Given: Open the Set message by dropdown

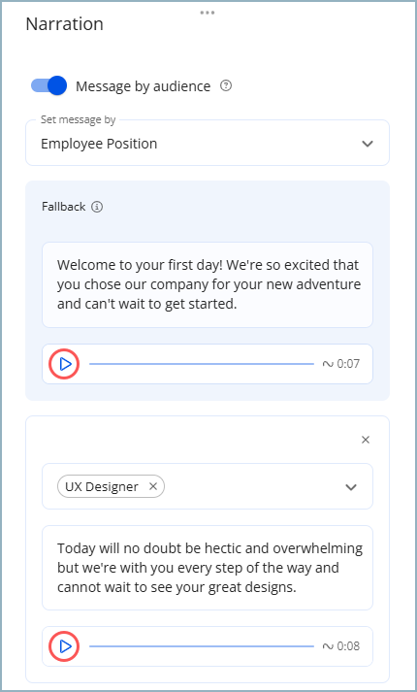Looking at the screenshot, I should click(208, 143).
